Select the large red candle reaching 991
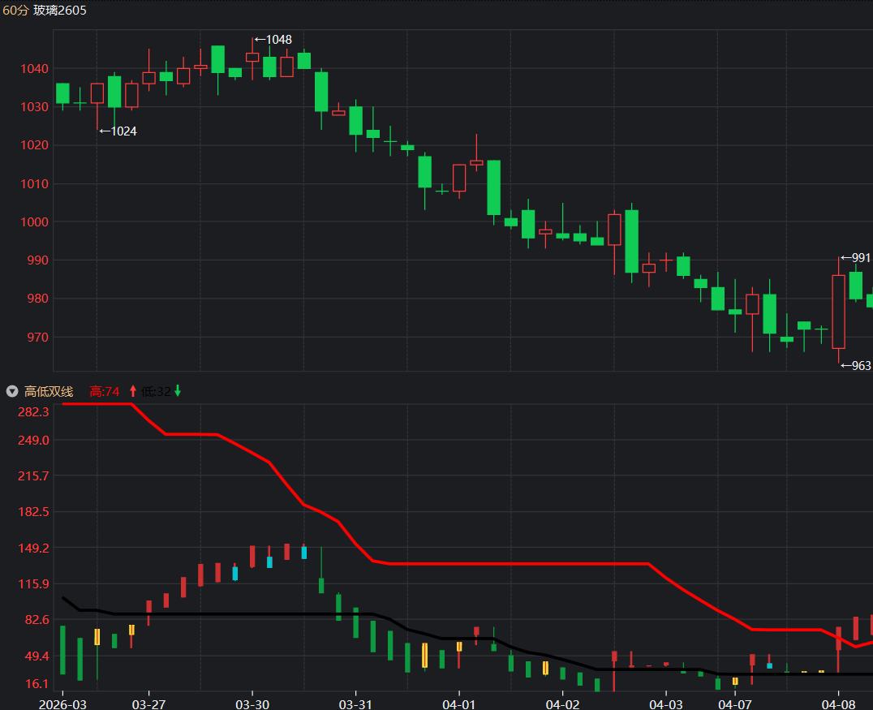Screen dimensions: 873x710 pyautogui.click(x=838, y=312)
